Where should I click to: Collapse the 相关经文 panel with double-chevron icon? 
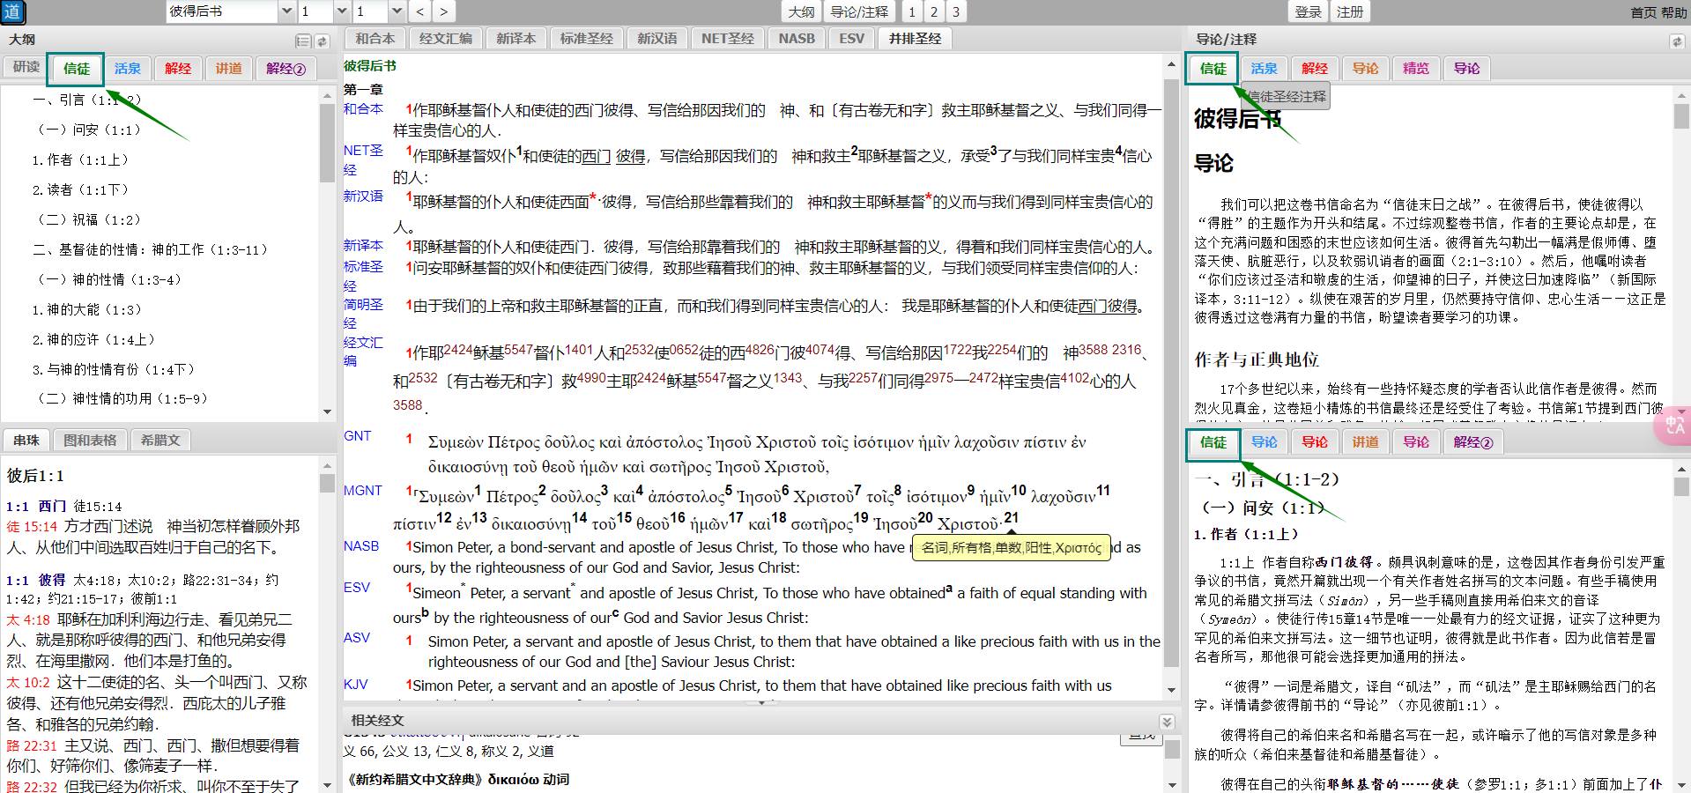pyautogui.click(x=1167, y=722)
